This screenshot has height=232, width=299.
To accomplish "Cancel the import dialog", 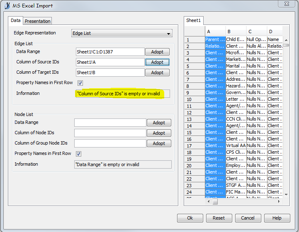I will tap(248, 218).
